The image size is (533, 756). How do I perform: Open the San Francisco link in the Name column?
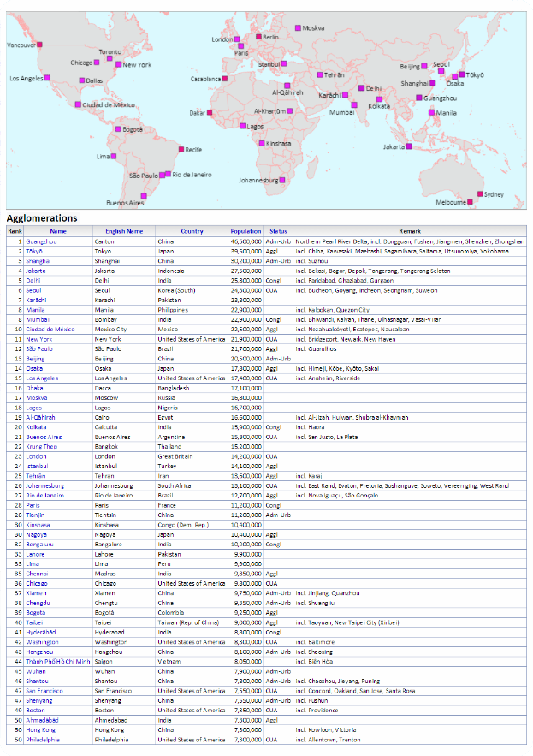tap(44, 691)
